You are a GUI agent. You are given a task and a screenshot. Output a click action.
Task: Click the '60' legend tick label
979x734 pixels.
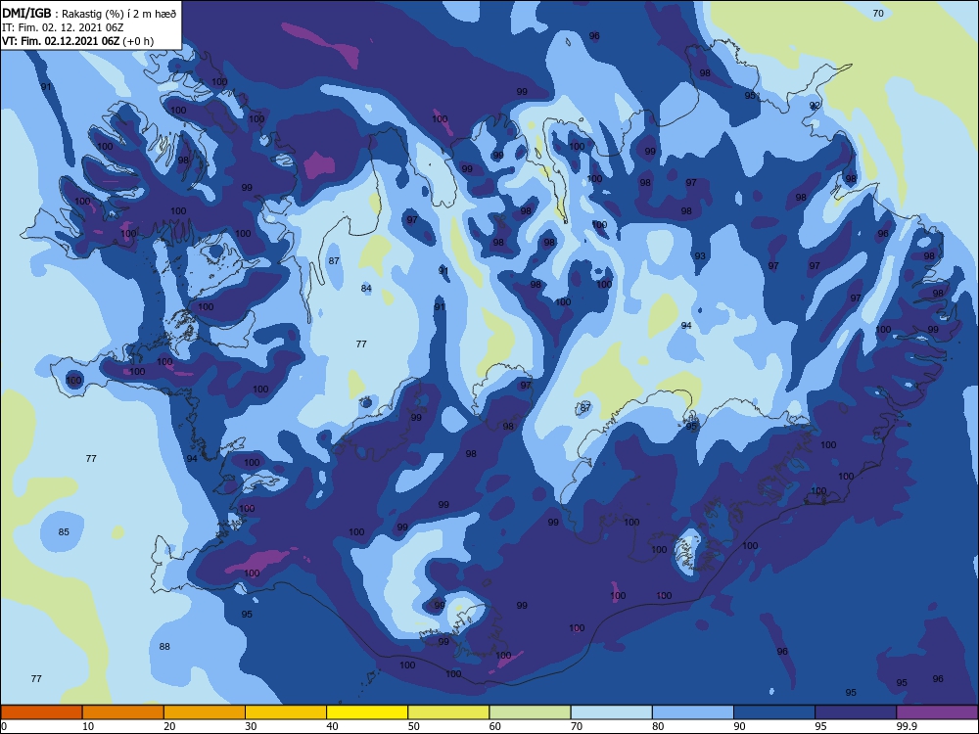pos(495,726)
